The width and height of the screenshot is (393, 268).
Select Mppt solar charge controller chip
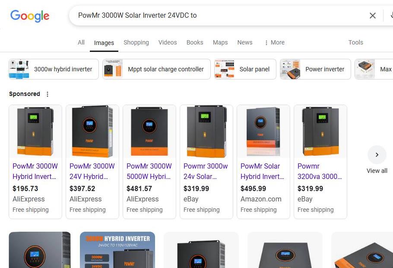click(156, 69)
